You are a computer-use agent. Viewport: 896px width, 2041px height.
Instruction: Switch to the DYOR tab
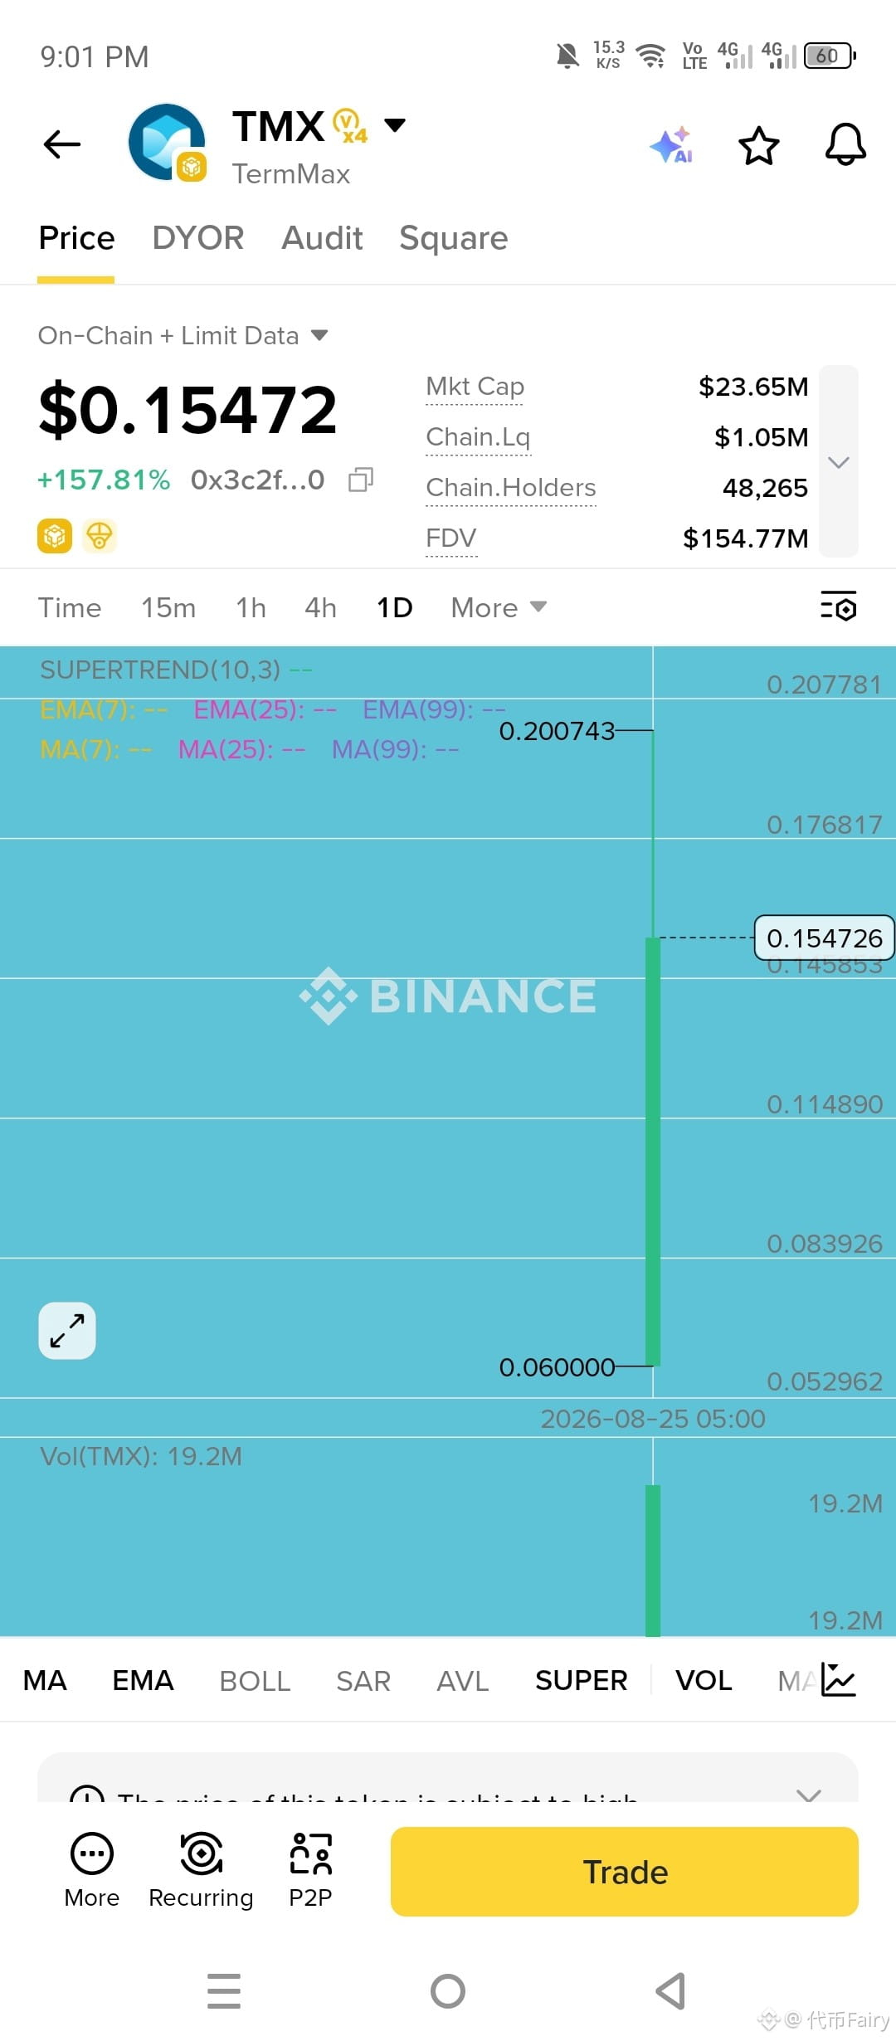click(198, 238)
